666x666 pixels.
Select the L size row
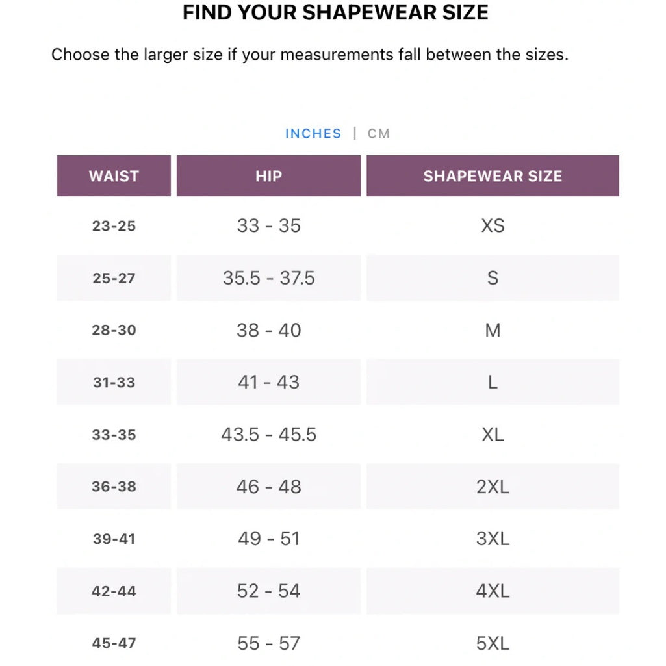(493, 382)
